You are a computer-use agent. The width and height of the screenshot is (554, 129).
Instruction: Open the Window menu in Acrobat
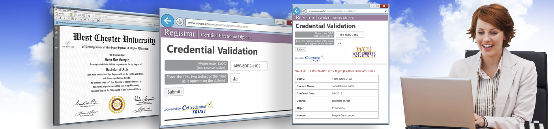coord(70,11)
